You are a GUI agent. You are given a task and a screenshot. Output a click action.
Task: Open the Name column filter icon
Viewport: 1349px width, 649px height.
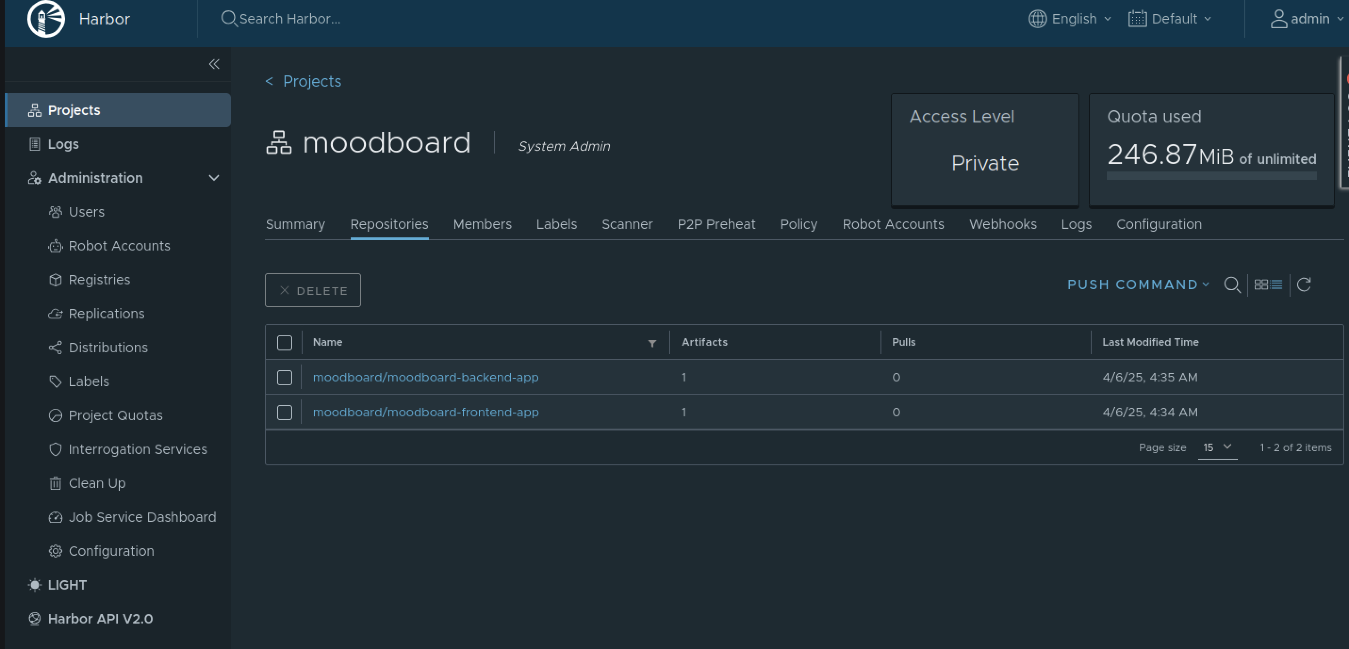652,343
